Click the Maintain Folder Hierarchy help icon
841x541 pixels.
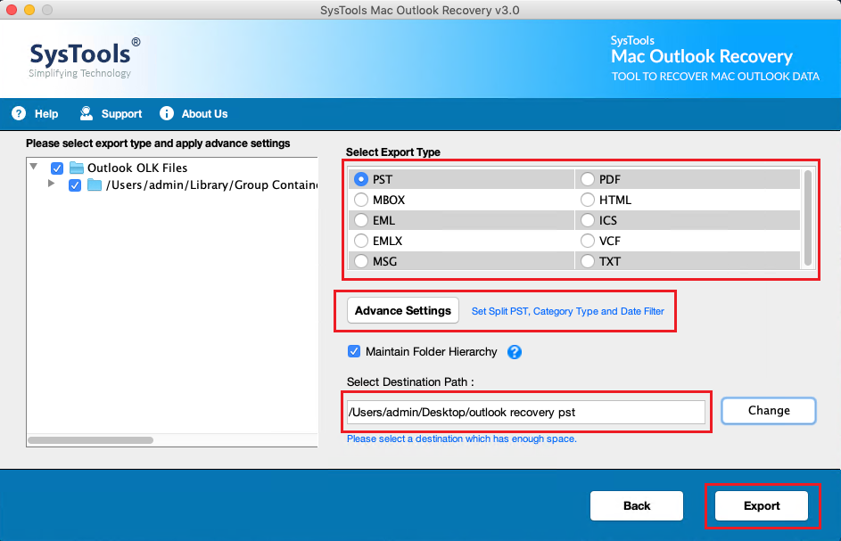(x=515, y=352)
